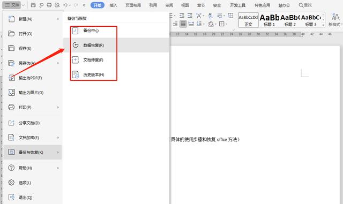Select the 标题 2 style
Image resolution: width=343 pixels, height=204 pixels.
coord(290,20)
